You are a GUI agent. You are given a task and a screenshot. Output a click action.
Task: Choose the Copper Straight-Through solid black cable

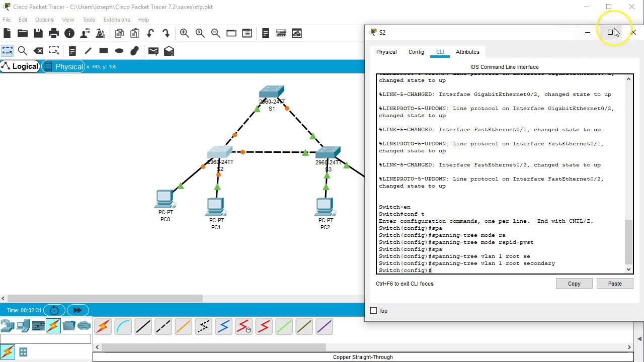tap(143, 327)
